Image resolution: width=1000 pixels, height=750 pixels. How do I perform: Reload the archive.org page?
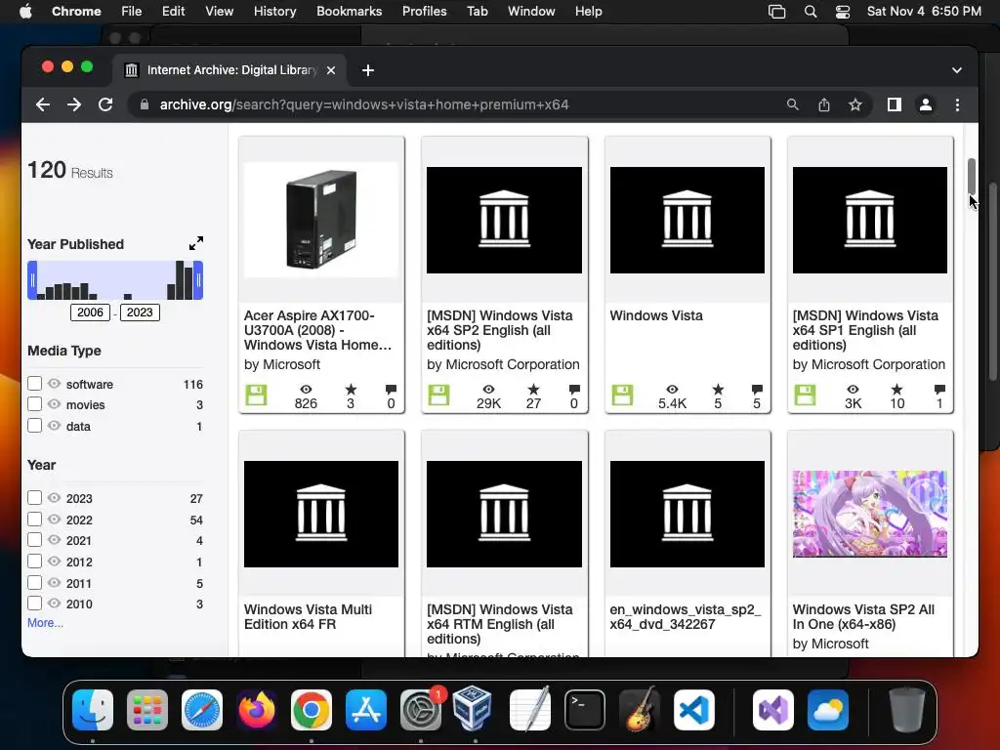[x=105, y=104]
